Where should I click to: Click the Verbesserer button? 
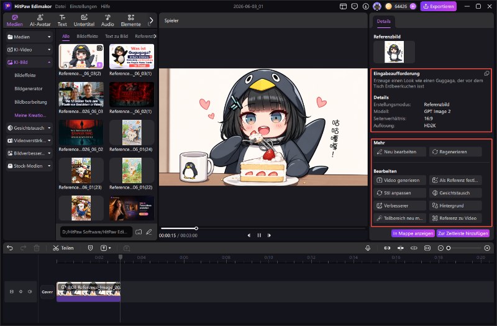point(399,206)
